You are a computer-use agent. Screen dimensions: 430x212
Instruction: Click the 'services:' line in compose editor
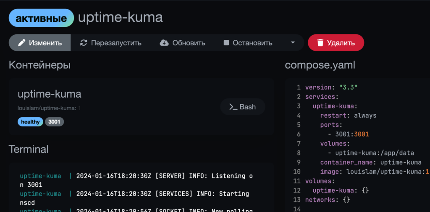pos(322,97)
